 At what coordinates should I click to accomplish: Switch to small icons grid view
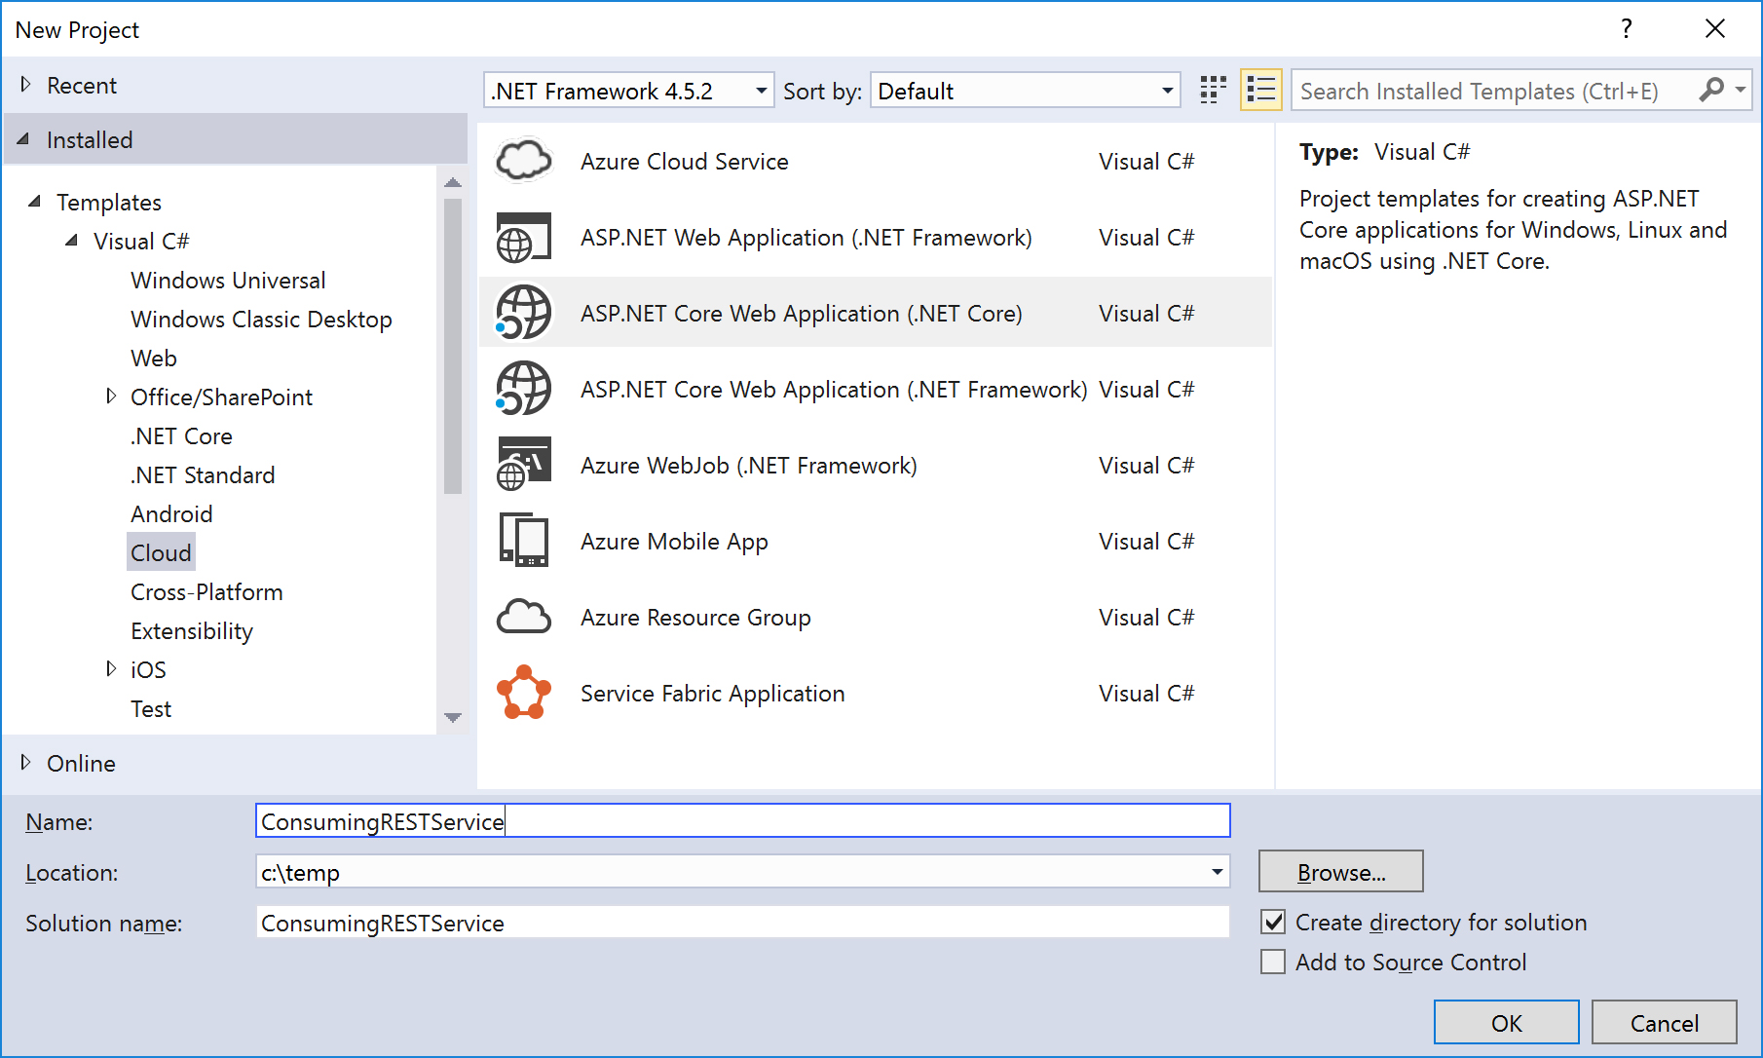coord(1213,91)
